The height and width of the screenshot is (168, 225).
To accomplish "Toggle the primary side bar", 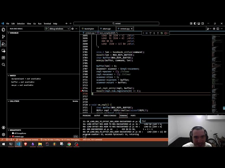I will [195, 23].
